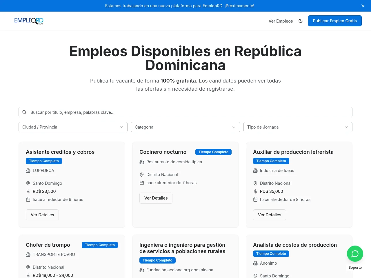Focus the job search input field
The height and width of the screenshot is (278, 371).
(x=185, y=112)
